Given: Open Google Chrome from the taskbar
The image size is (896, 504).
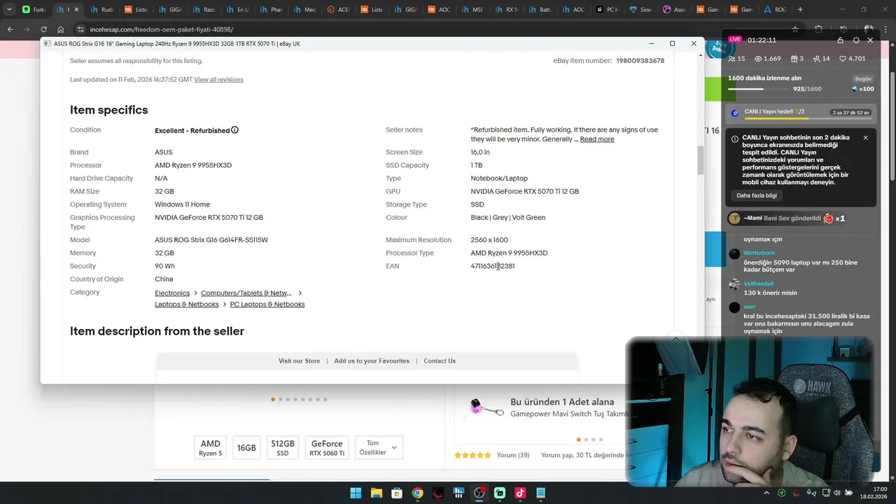Looking at the screenshot, I should pos(417,493).
